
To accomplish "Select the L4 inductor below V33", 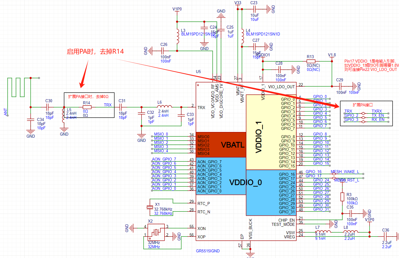I will 242,37.
